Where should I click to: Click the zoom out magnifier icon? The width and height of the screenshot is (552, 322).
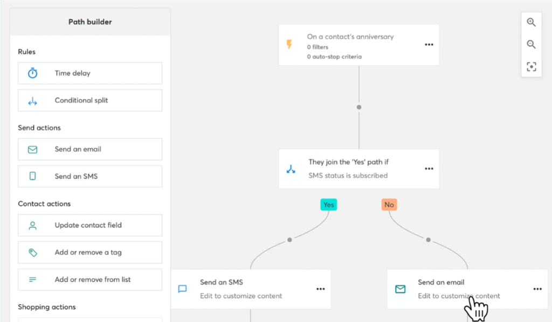(531, 44)
